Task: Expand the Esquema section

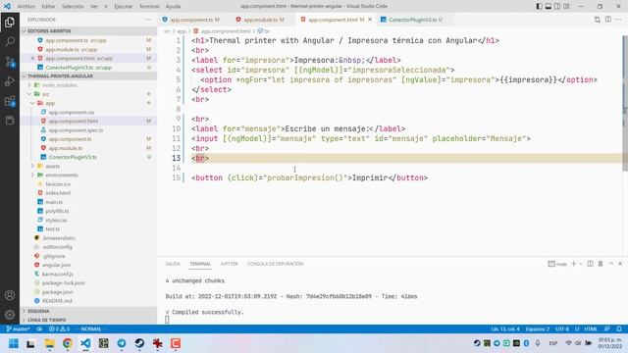Action: 89,311
